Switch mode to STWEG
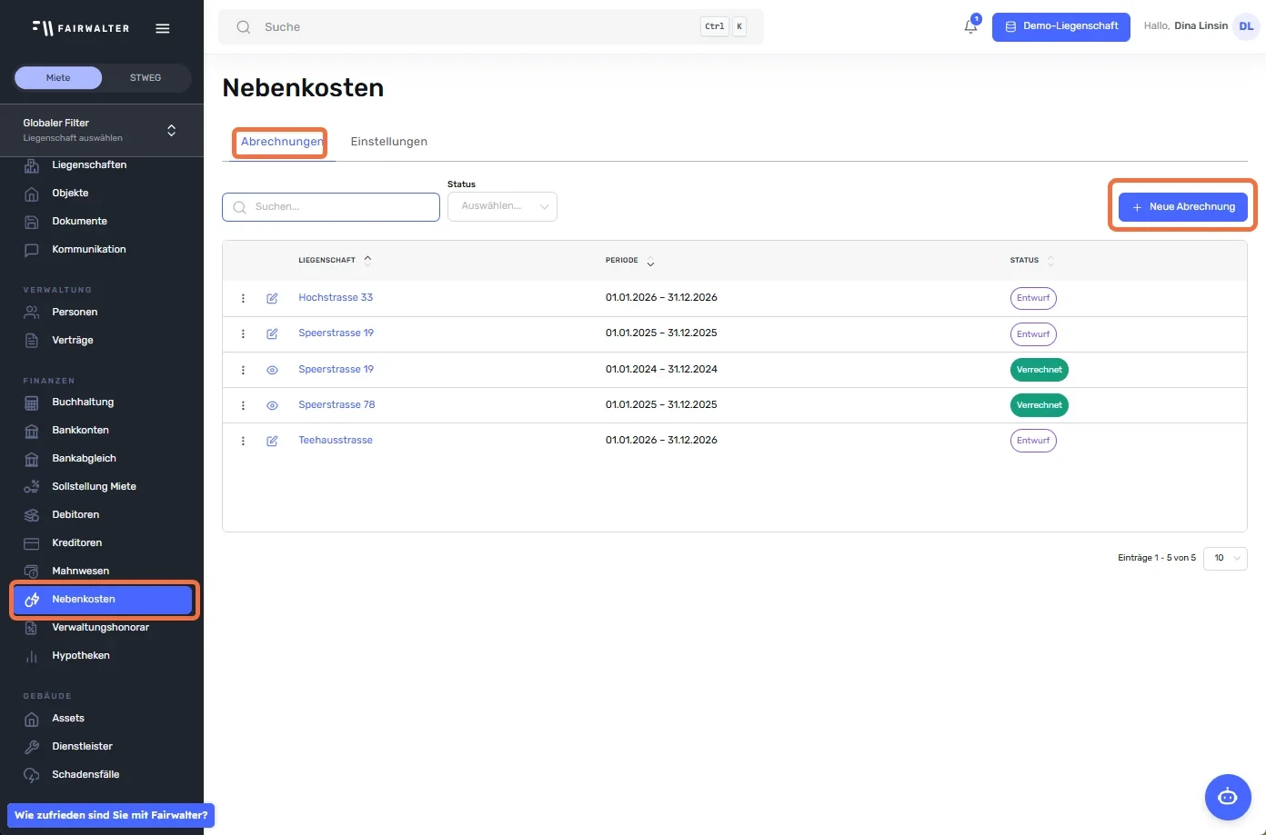Image resolution: width=1266 pixels, height=835 pixels. (x=146, y=78)
